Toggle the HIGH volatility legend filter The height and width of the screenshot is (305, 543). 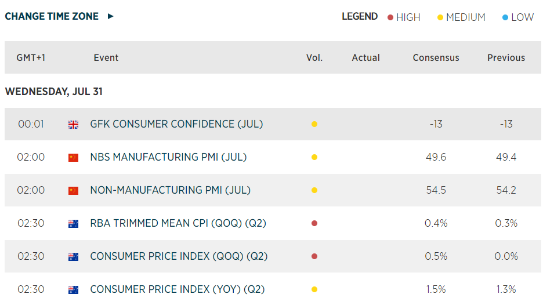(x=404, y=17)
